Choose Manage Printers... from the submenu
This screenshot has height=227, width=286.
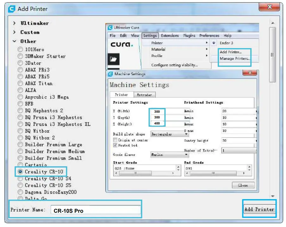(x=234, y=59)
